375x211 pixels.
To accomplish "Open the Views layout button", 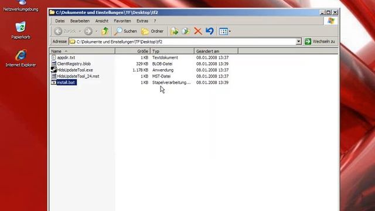I will pyautogui.click(x=223, y=31).
